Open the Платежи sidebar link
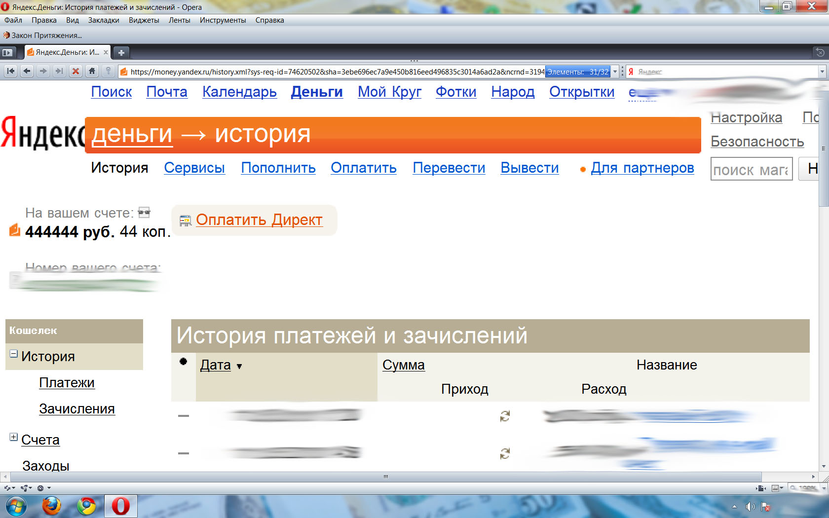The image size is (829, 518). click(x=67, y=383)
